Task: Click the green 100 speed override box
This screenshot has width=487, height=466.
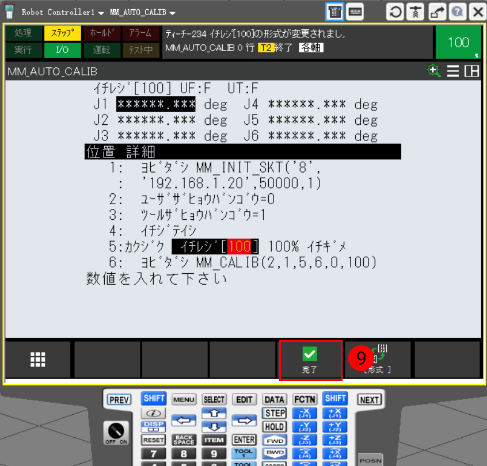Action: [x=458, y=42]
